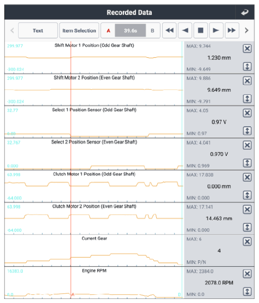
Task: Open Item Selection
Action: [x=79, y=30]
